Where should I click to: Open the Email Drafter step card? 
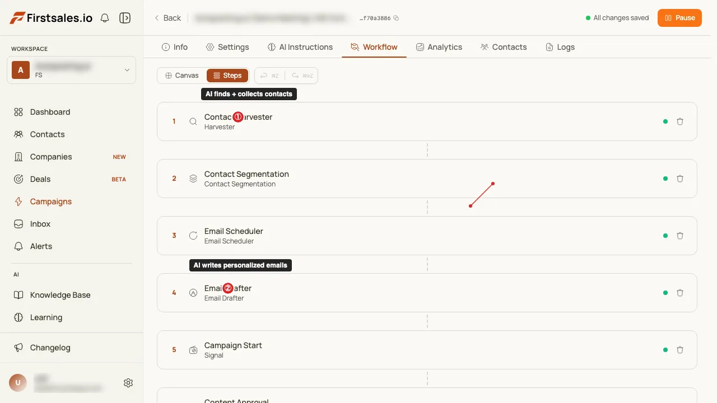(x=427, y=293)
